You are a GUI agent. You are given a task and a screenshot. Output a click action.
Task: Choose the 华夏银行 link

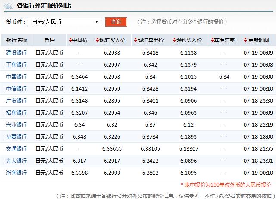pos(16,136)
